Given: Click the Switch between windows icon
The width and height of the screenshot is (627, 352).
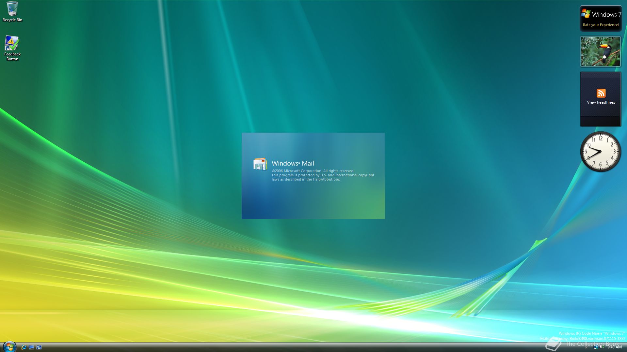Looking at the screenshot, I should pos(39,347).
